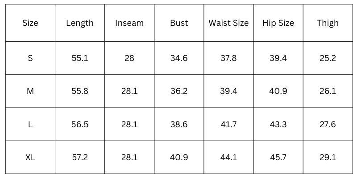Select the Length header cell
The width and height of the screenshot is (357, 178).
[80, 23]
